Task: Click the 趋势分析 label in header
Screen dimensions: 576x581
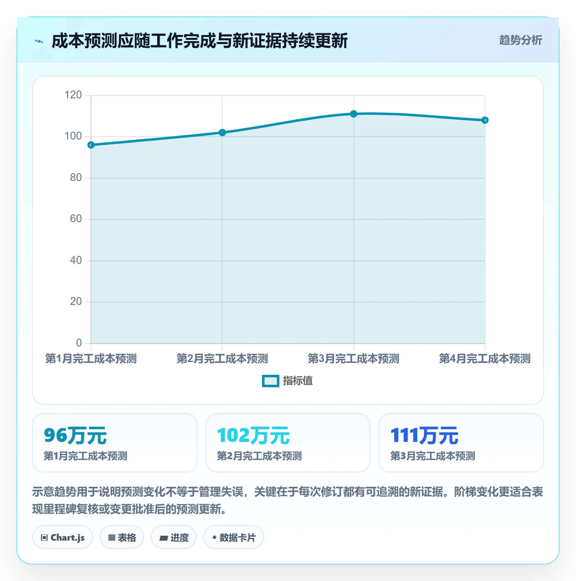Action: (x=520, y=40)
